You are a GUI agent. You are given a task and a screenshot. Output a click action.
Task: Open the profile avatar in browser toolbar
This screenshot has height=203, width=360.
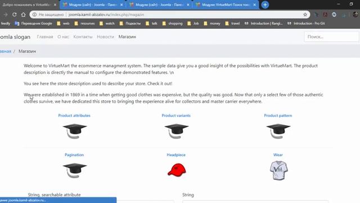coord(355,15)
